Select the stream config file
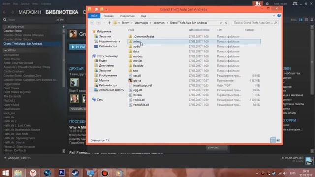 [137, 95]
